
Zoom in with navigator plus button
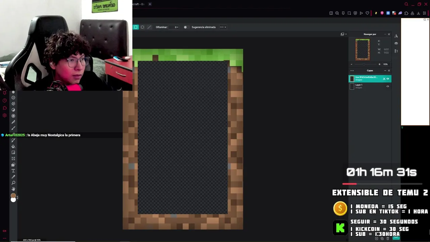[379, 64]
